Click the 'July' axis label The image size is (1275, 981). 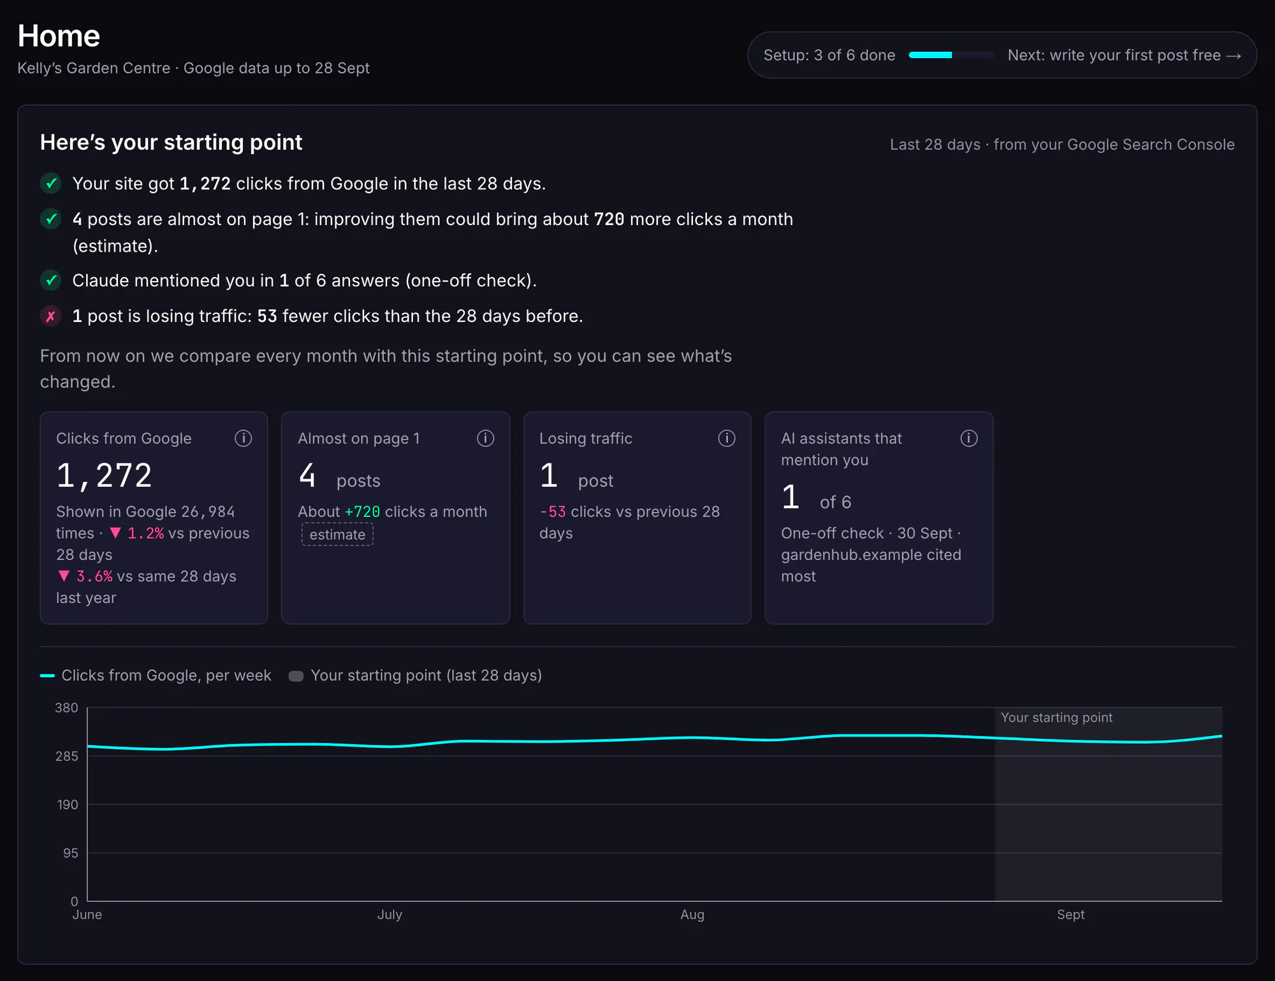click(390, 915)
